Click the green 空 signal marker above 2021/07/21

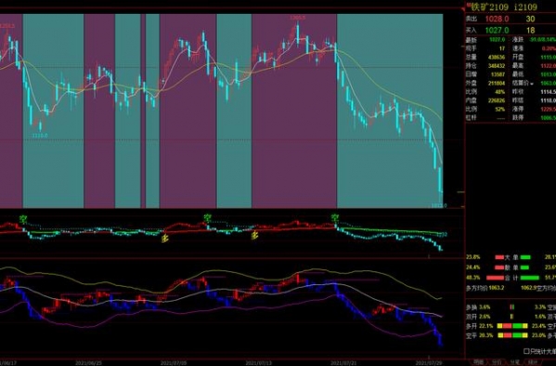coord(335,217)
